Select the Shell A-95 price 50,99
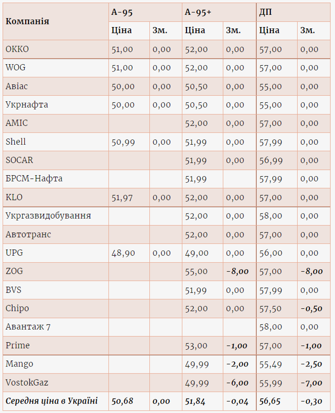 (x=123, y=142)
